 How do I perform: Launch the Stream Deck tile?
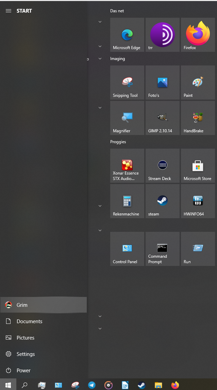(x=162, y=166)
